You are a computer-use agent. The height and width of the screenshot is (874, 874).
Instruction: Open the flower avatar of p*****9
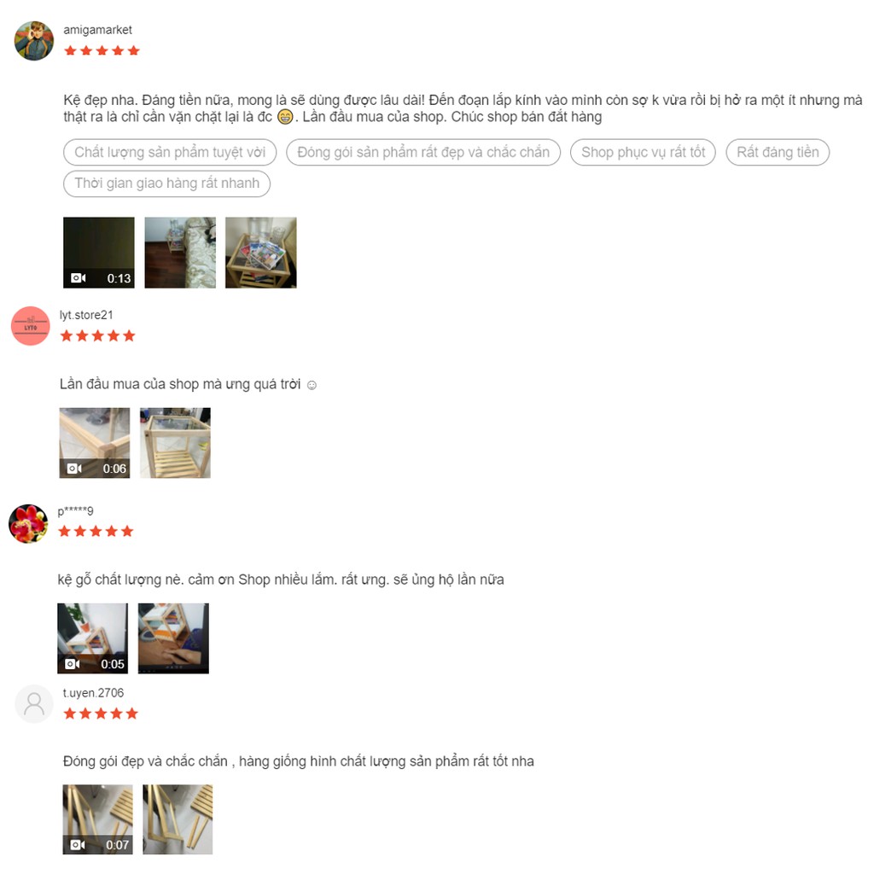tap(28, 524)
